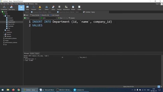Screen dimensions: 163x92
Task: Click inside the SQL editor on VALUES line
Action: click(x=37, y=25)
